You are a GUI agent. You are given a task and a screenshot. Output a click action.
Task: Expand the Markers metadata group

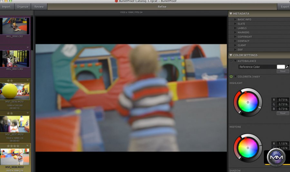[x=235, y=33]
